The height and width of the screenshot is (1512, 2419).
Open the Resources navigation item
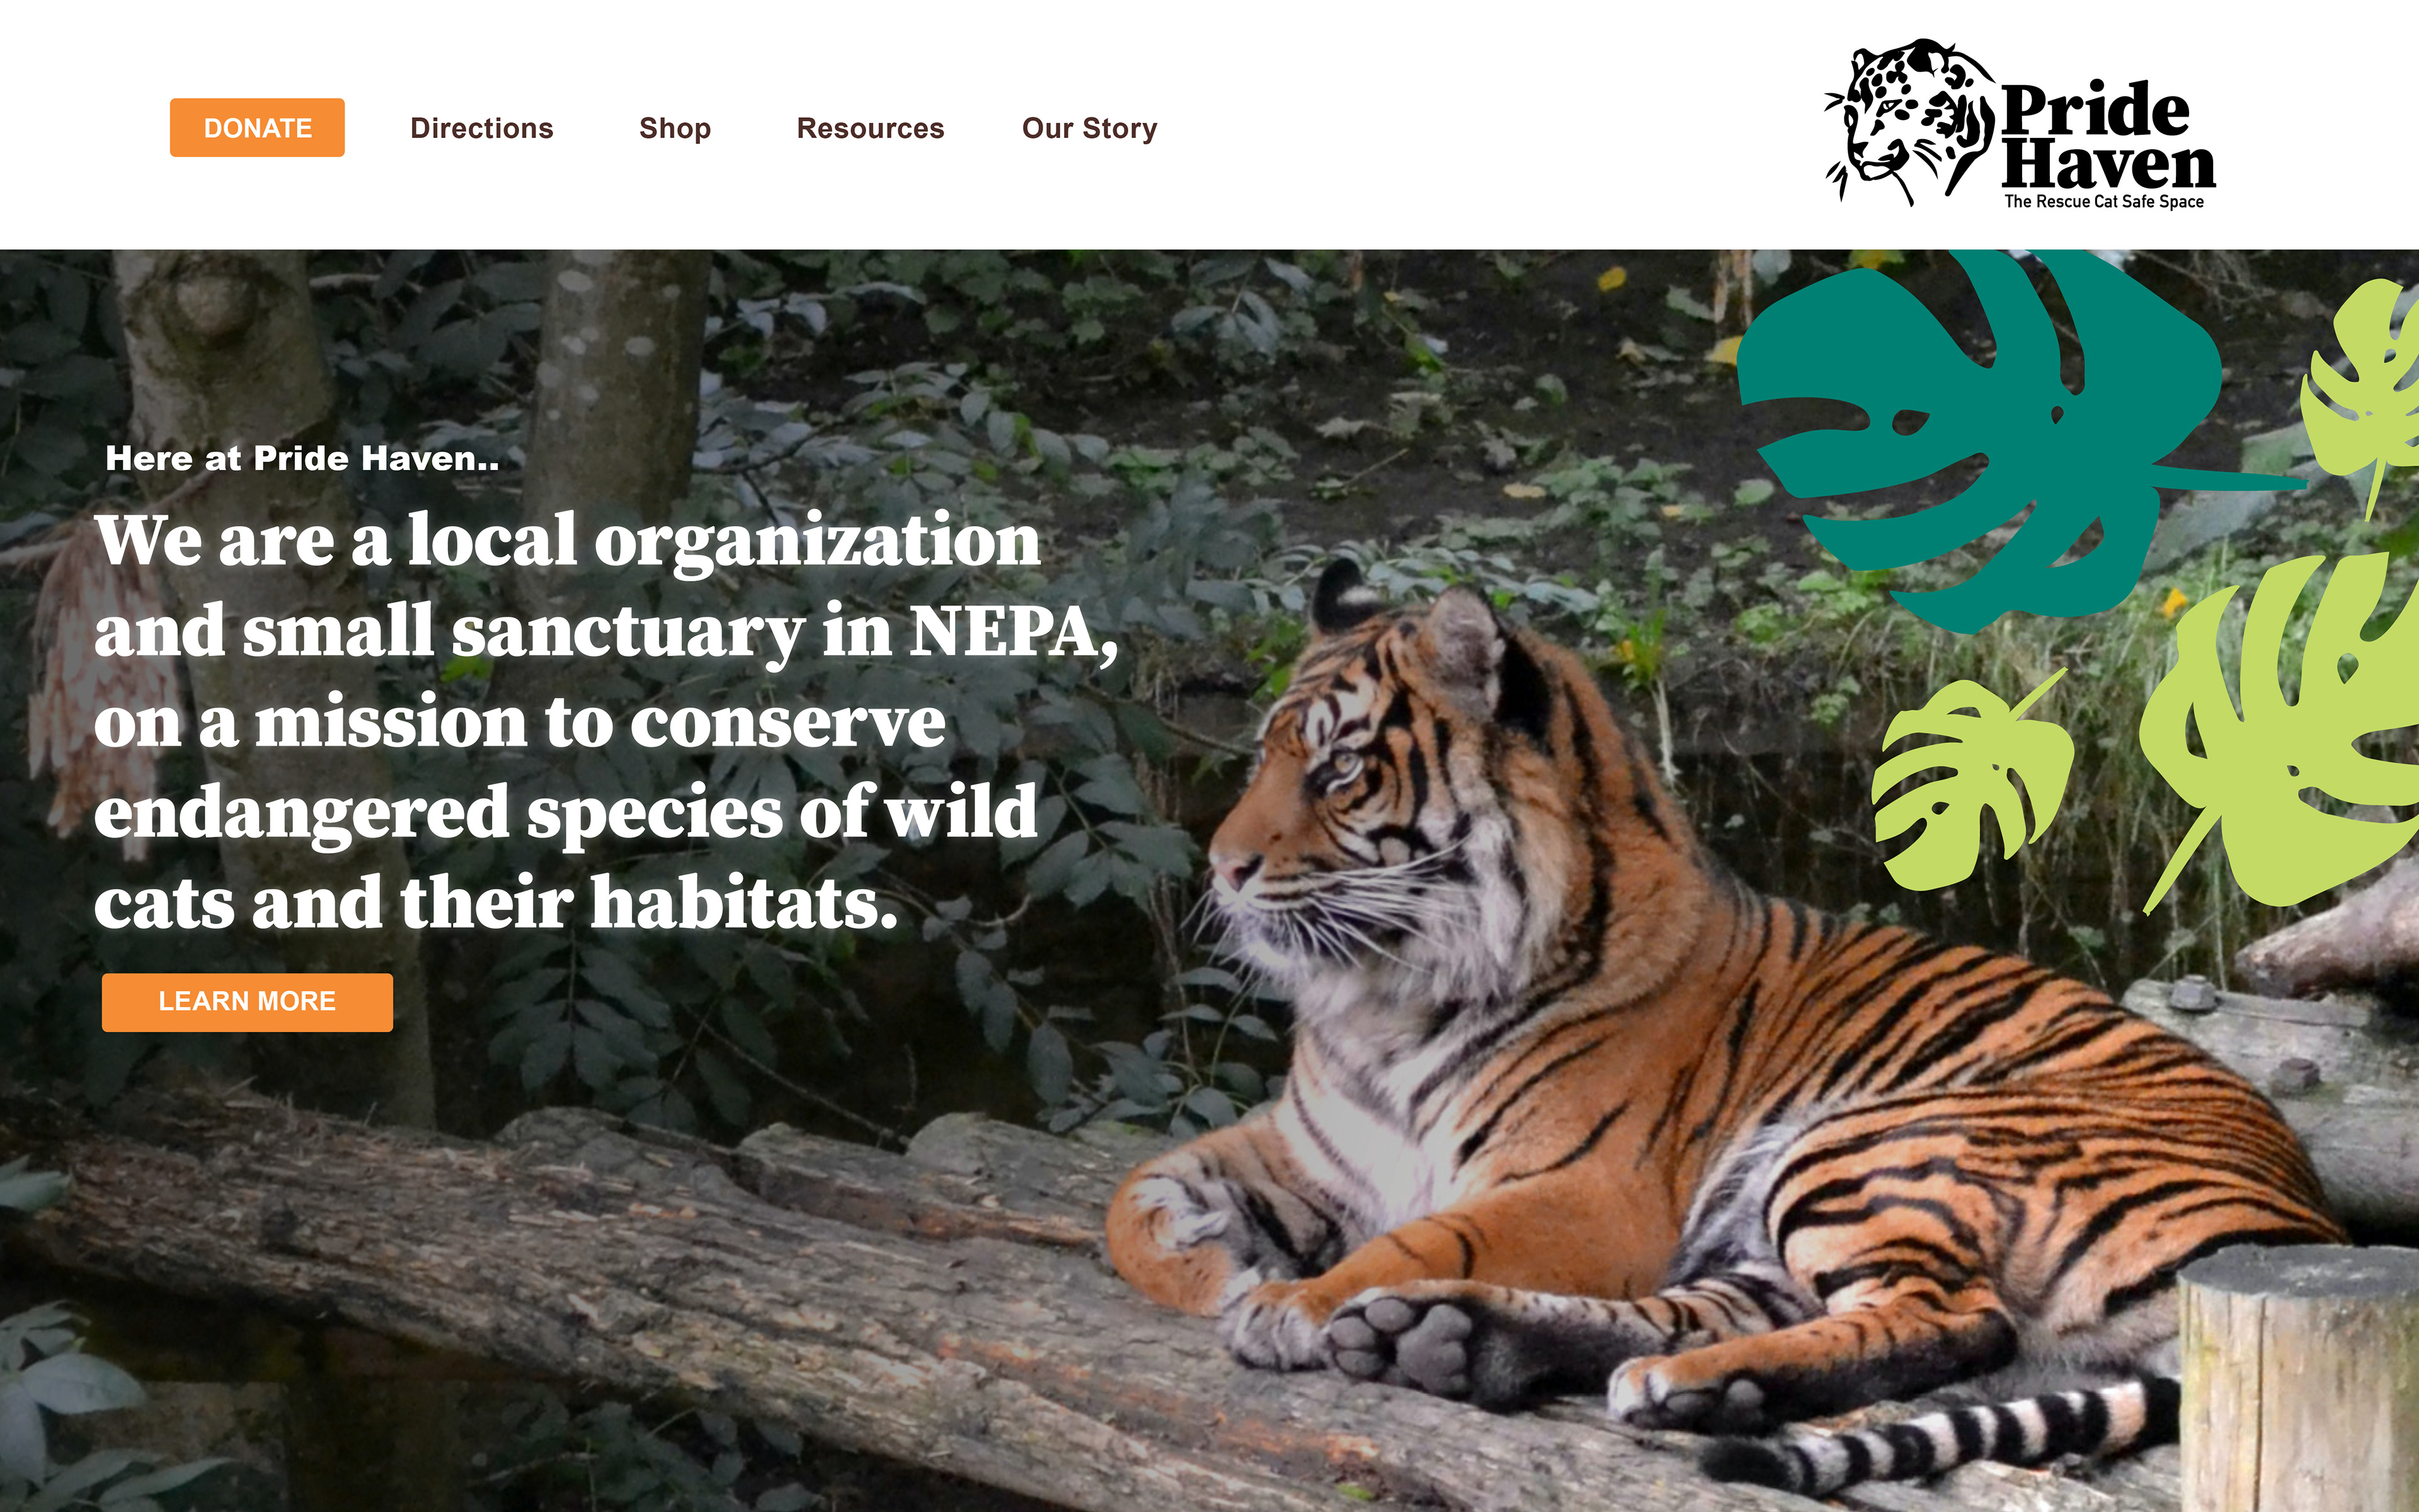[x=871, y=128]
